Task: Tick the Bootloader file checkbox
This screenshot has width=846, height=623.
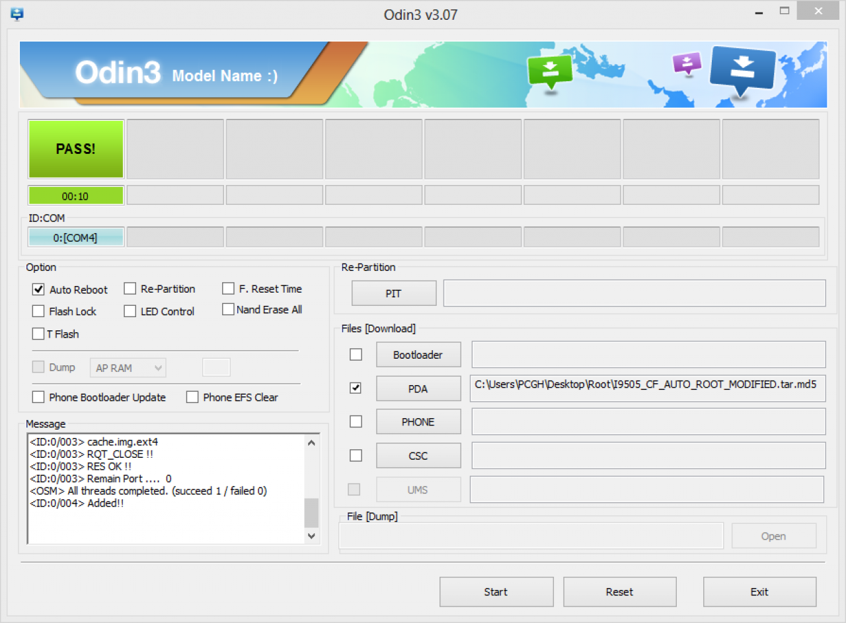Action: (x=356, y=355)
